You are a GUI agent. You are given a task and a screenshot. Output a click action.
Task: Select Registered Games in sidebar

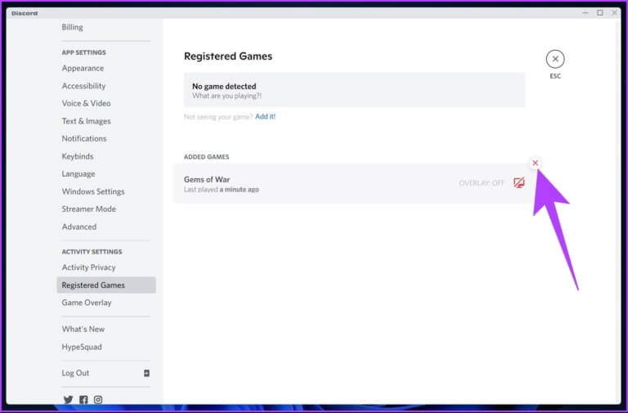coord(106,285)
